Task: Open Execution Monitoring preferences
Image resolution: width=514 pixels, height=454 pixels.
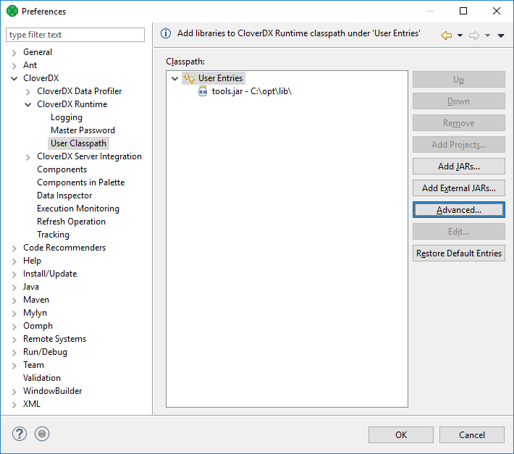Action: tap(78, 209)
